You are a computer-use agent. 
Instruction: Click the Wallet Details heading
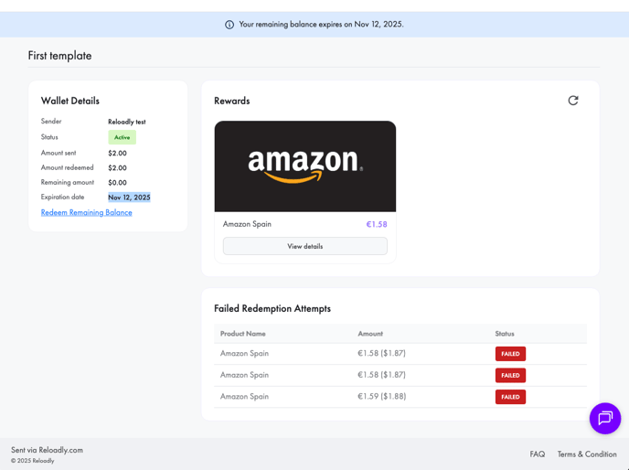pyautogui.click(x=70, y=101)
